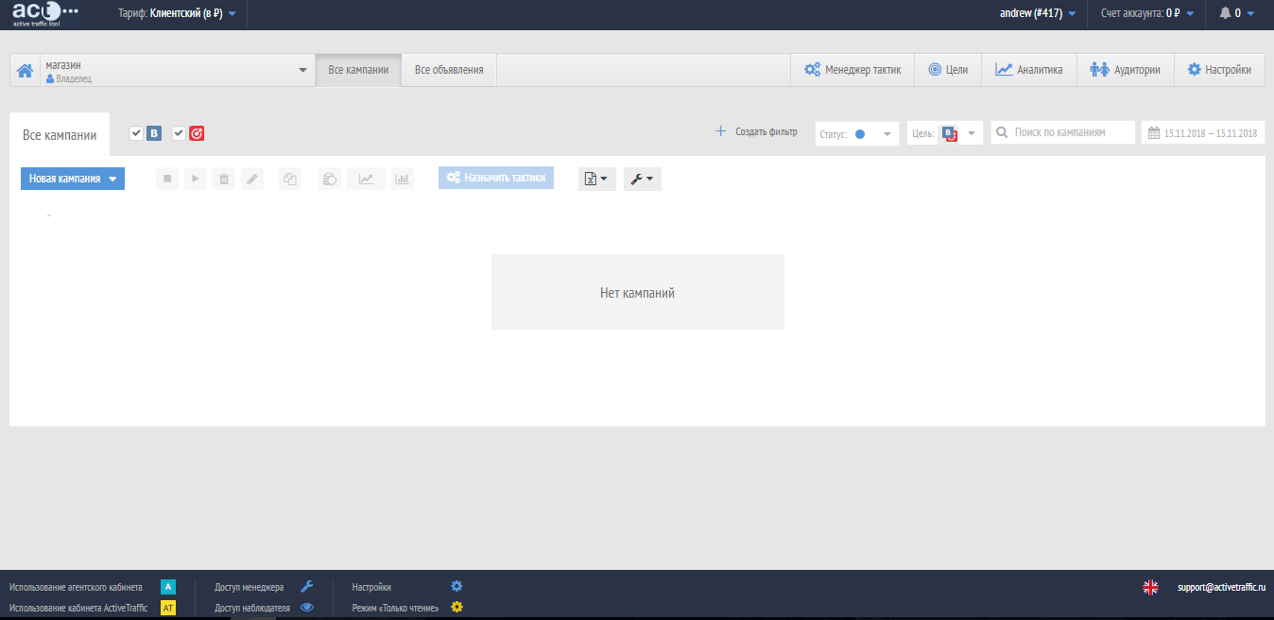The width and height of the screenshot is (1274, 620).
Task: Click the copy campaign icon
Action: tap(290, 179)
